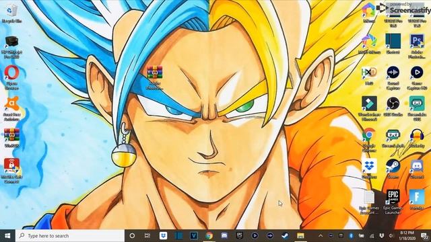The height and width of the screenshot is (242, 431).
Task: Select the Streamlabs OBS desktop shortcut
Action: coord(417,109)
